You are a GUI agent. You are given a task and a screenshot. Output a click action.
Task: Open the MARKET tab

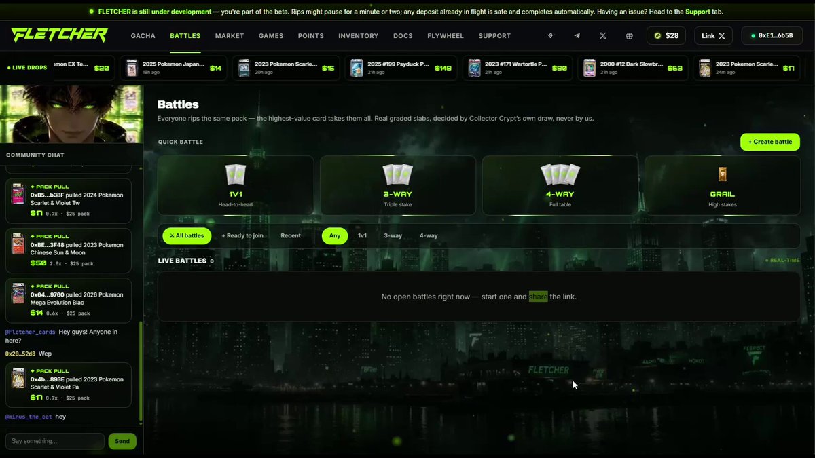(230, 36)
